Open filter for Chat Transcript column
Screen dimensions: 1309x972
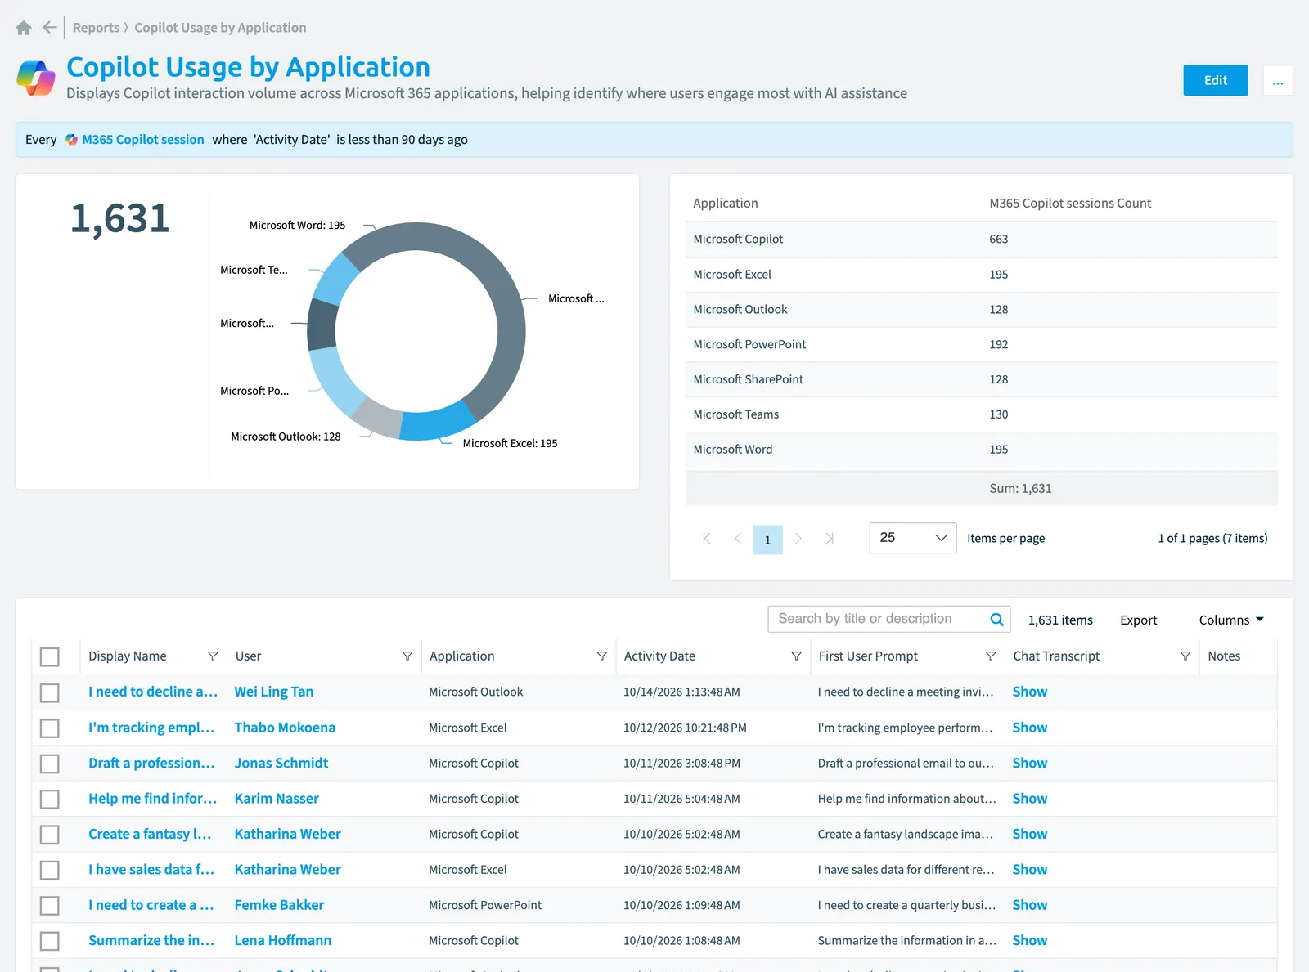[1185, 656]
